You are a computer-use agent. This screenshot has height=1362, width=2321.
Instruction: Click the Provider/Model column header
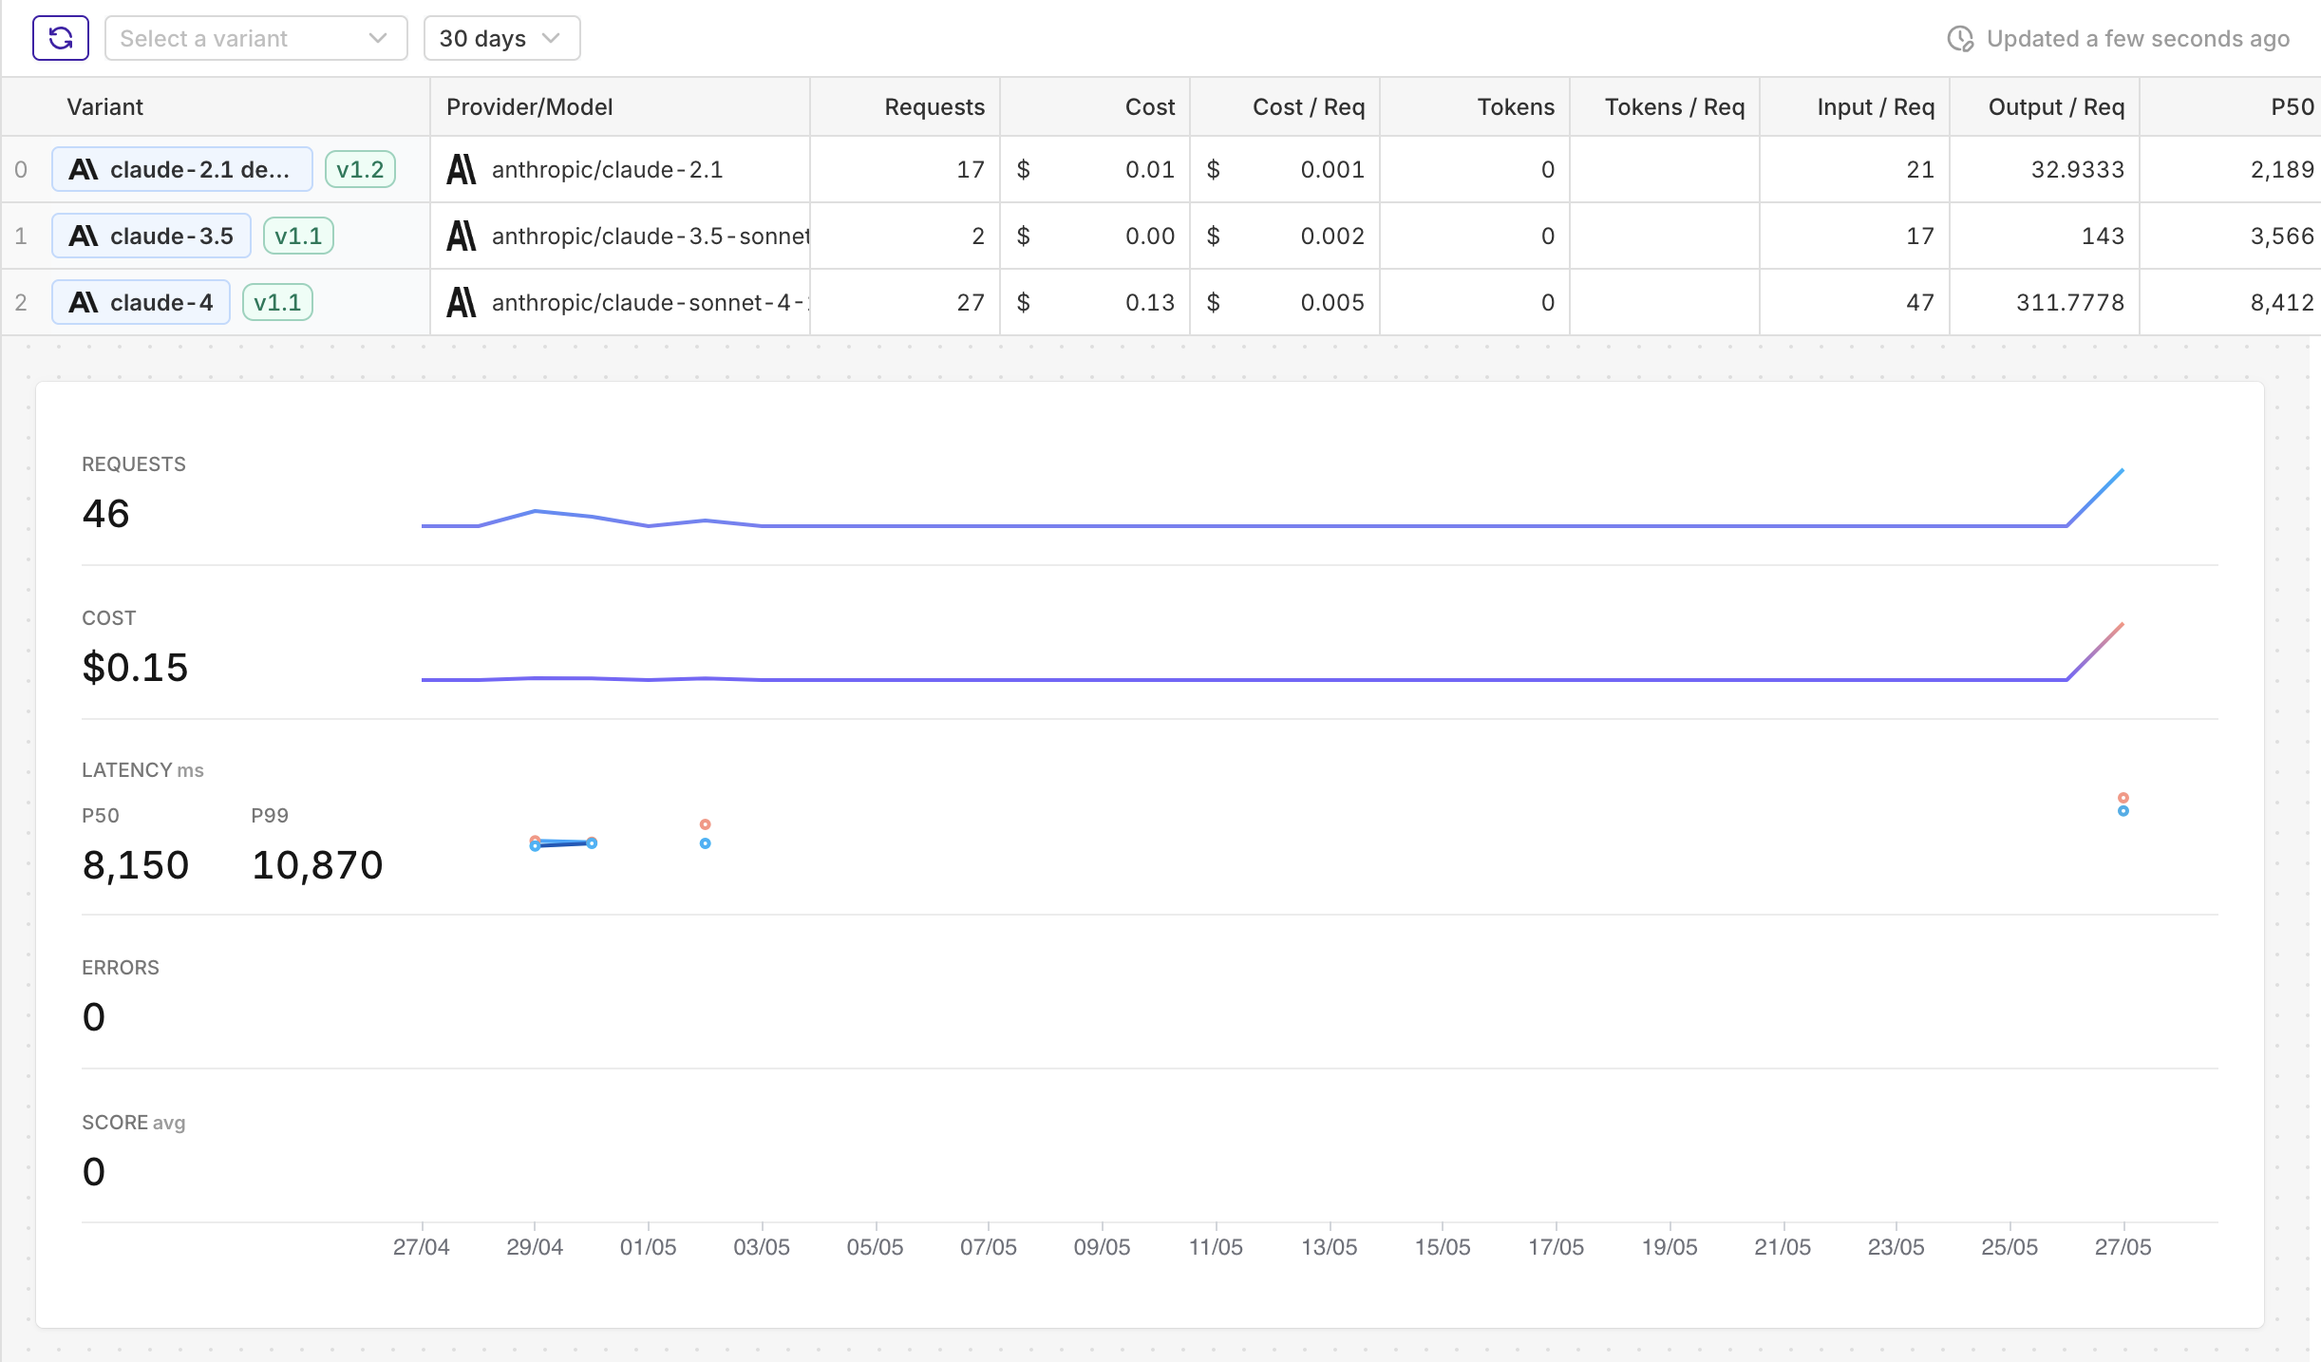coord(529,106)
